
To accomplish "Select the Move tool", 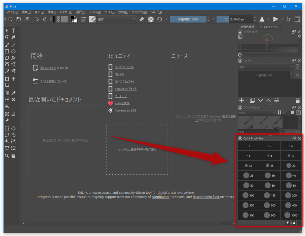I will tap(13, 79).
